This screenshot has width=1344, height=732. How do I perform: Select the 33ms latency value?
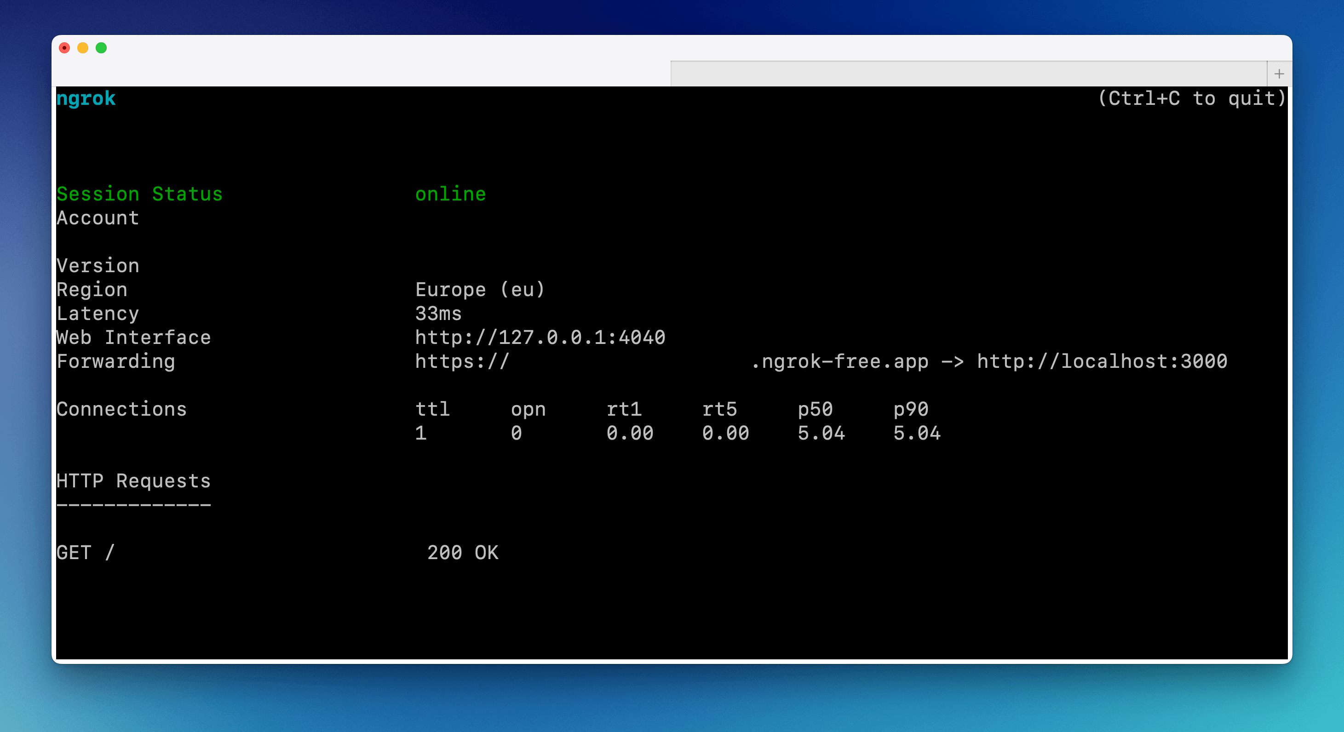click(x=438, y=313)
